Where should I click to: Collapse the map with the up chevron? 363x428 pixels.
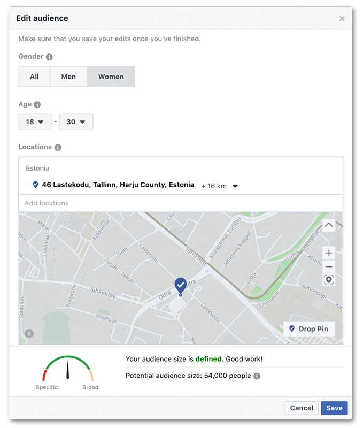[329, 225]
